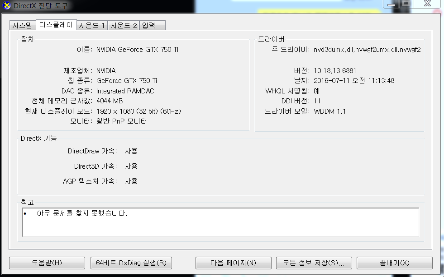This screenshot has height=277, width=444.
Task: Open the 사운드 1 tab
Action: 92,25
